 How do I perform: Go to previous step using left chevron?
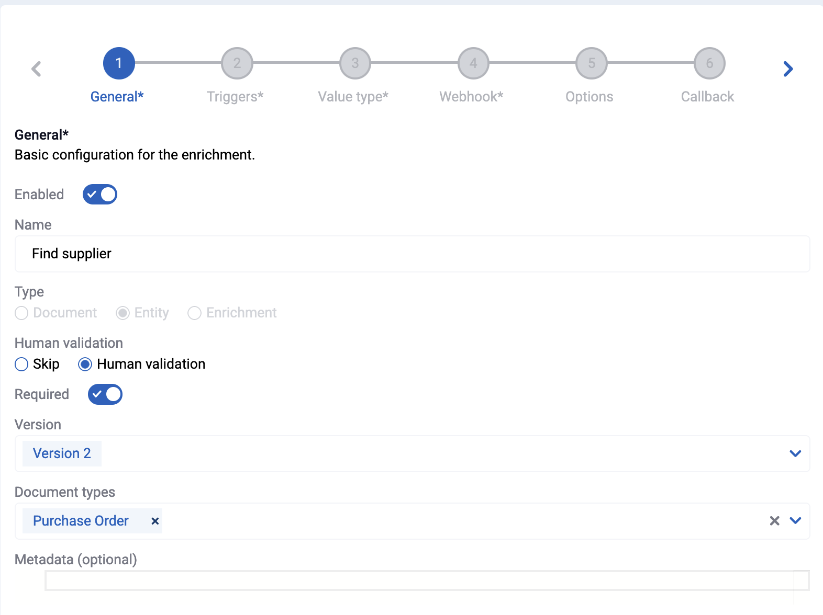pyautogui.click(x=36, y=69)
